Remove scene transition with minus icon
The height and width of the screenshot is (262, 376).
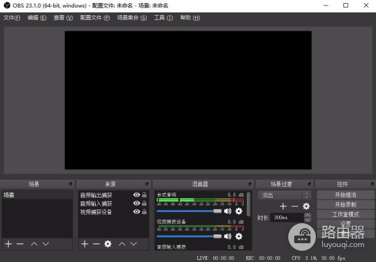pyautogui.click(x=295, y=206)
